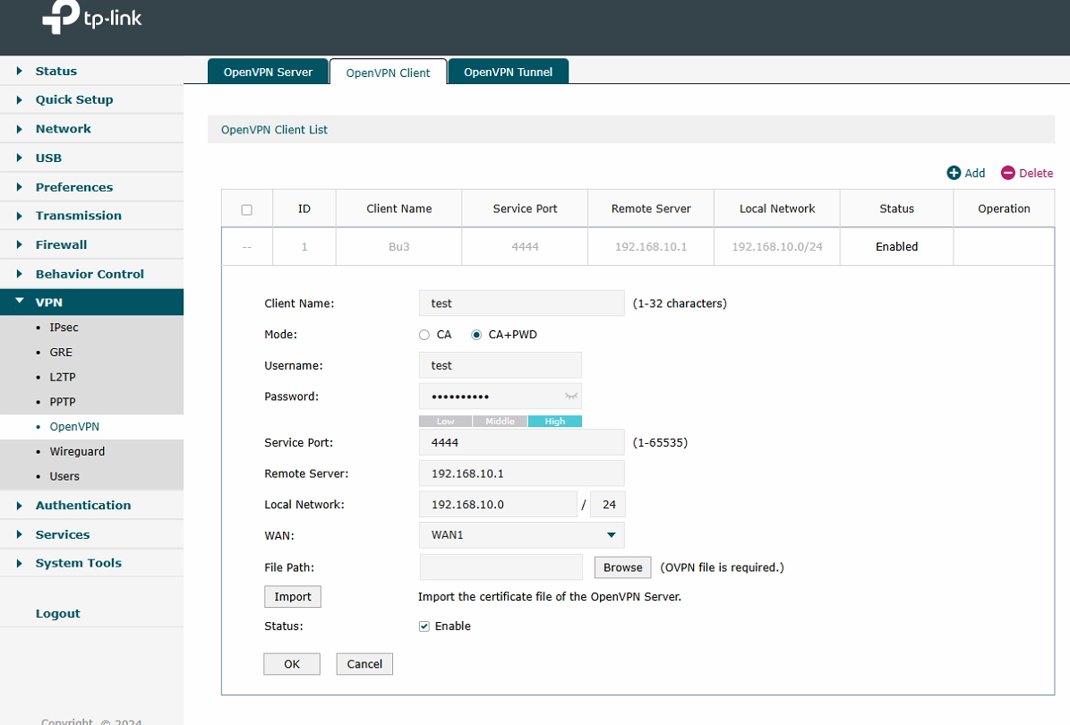Viewport: 1070px width, 725px height.
Task: Switch to the OpenVPN Server tab
Action: 268,72
